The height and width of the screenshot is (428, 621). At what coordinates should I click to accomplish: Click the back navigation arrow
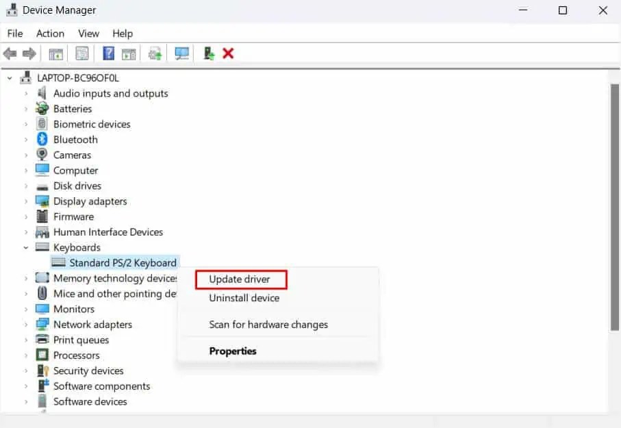pos(10,53)
